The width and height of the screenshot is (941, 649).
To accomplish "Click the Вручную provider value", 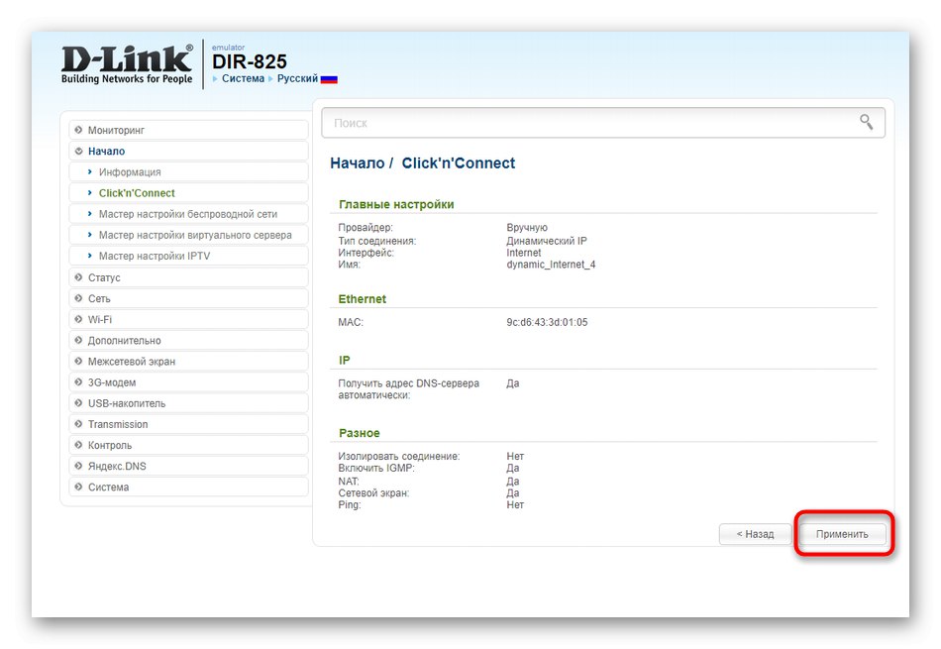I will 527,228.
